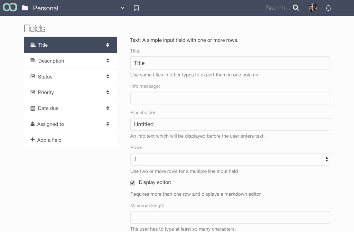This screenshot has width=354, height=232.
Task: Open the user avatar menu
Action: pyautogui.click(x=313, y=8)
